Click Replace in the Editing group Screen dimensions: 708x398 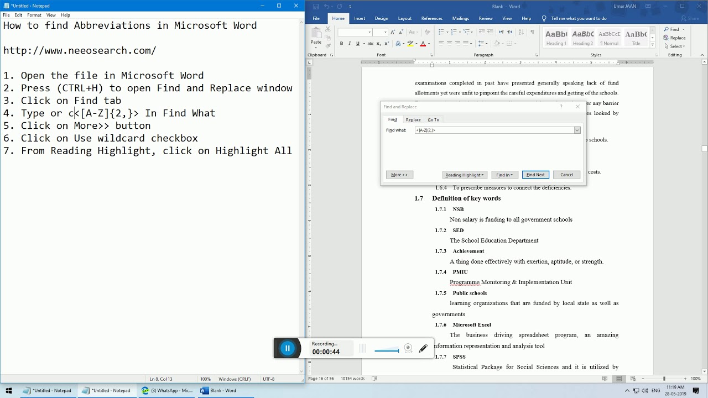coord(675,38)
